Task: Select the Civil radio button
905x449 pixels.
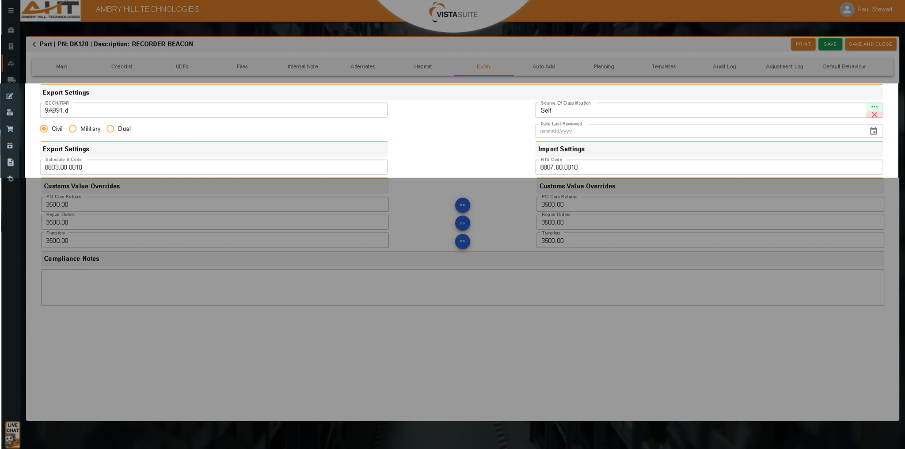Action: [x=44, y=129]
